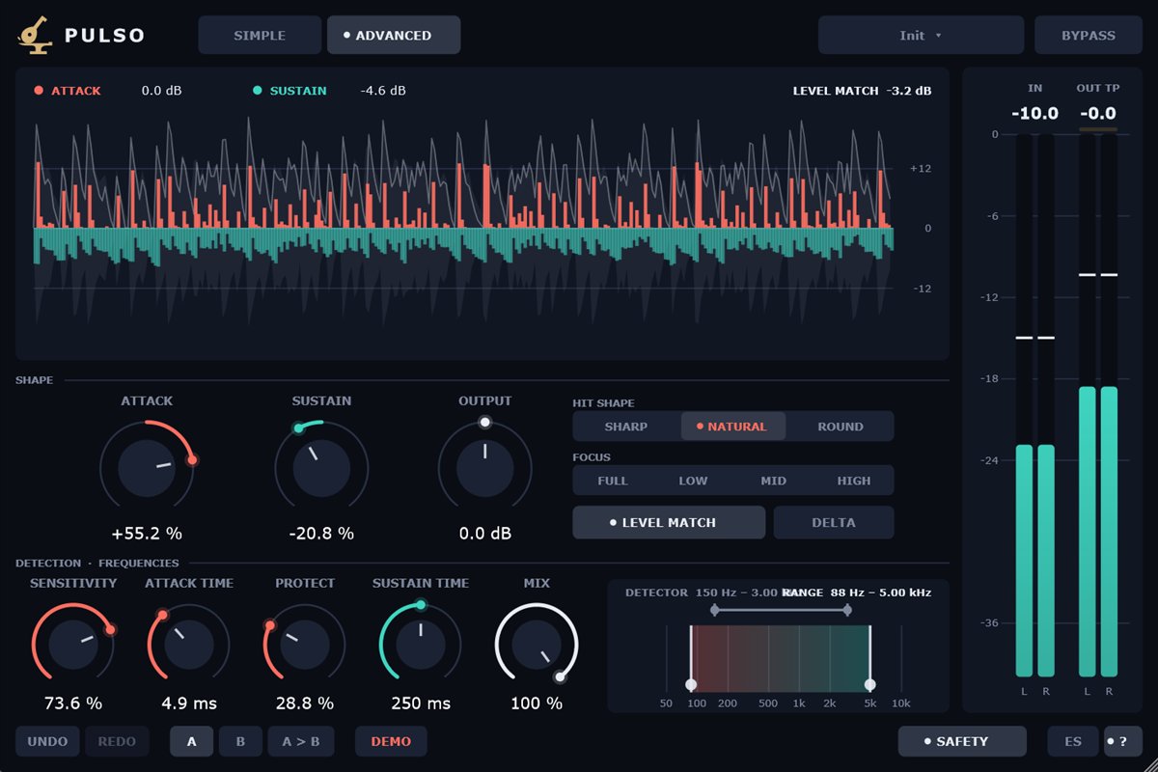
Task: Click the SUSTAIN legend indicator dot
Action: pos(258,91)
